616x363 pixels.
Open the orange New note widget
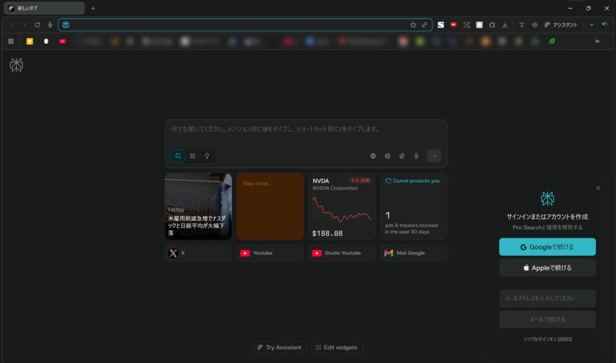(x=270, y=206)
